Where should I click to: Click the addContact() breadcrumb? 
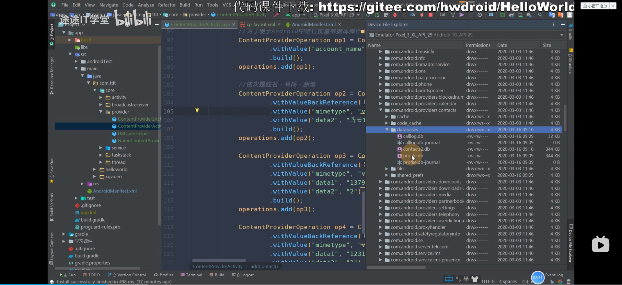point(264,267)
